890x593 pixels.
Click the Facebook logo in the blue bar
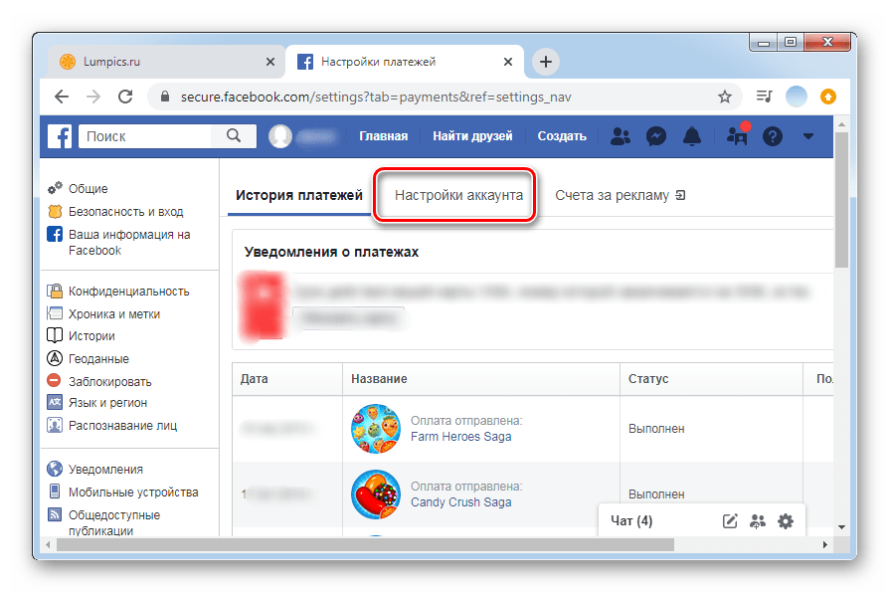[60, 136]
